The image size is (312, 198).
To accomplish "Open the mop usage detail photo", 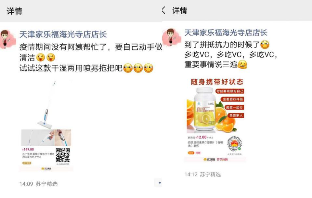I will tap(46, 138).
